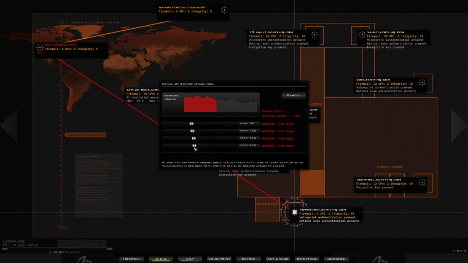The width and height of the screenshot is (468, 263).
Task: Open the Voiceprint tool
Action: coord(219,259)
